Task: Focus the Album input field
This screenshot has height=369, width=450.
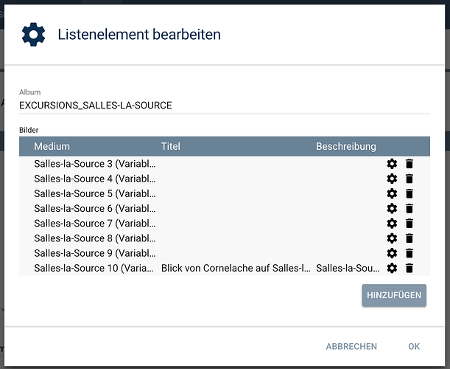Action: click(x=225, y=106)
